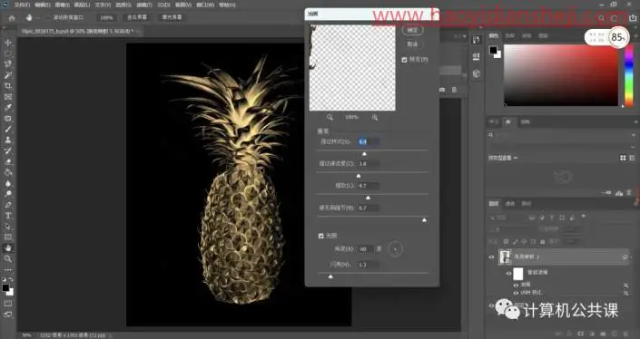Switch to the 色板 tab in color panel
The image size is (640, 339).
[510, 36]
